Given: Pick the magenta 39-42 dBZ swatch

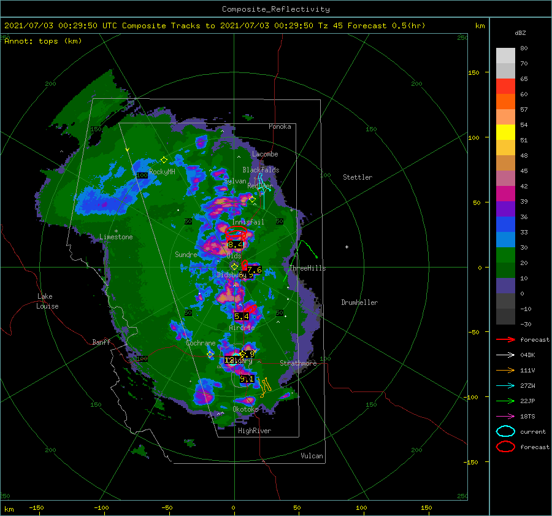Looking at the screenshot, I should 505,193.
